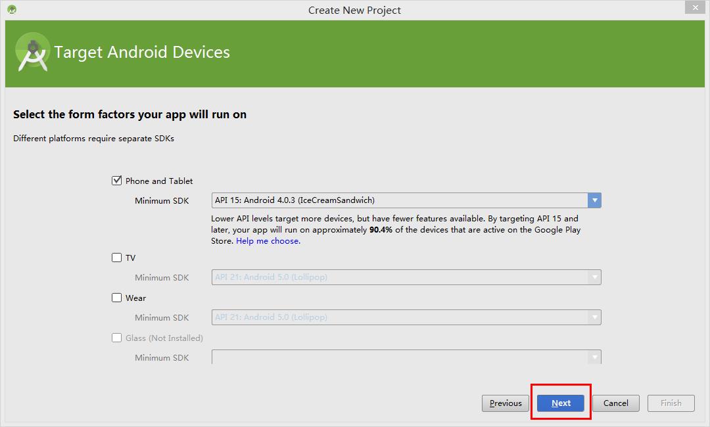The image size is (710, 427).
Task: Enable the TV form factor checkbox
Action: point(116,258)
